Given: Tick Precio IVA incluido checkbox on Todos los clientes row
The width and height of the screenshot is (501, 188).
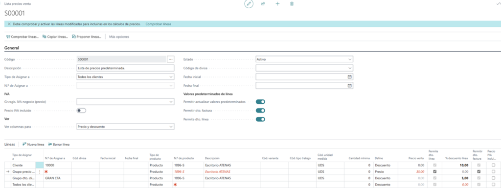Looking at the screenshot, I should 494,185.
